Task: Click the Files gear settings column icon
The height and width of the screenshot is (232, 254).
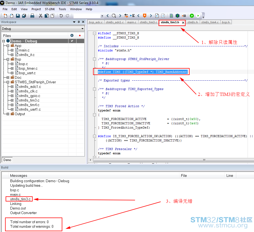Action: click(72, 35)
